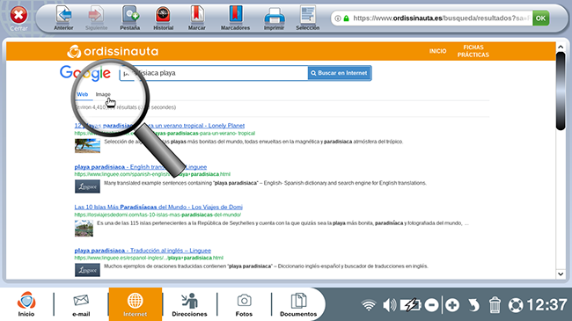Click the Buscar en Internet button

[340, 73]
